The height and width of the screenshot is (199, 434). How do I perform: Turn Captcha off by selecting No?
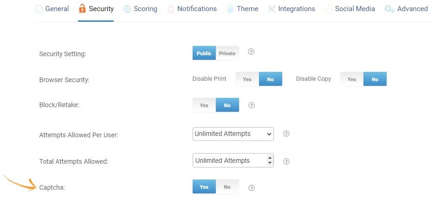click(x=227, y=187)
